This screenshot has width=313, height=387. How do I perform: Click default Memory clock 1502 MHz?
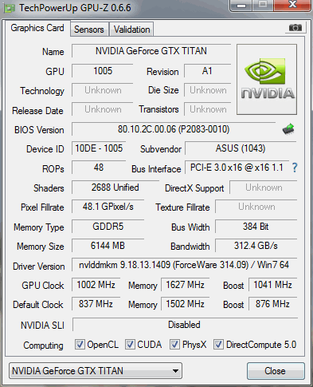click(185, 304)
